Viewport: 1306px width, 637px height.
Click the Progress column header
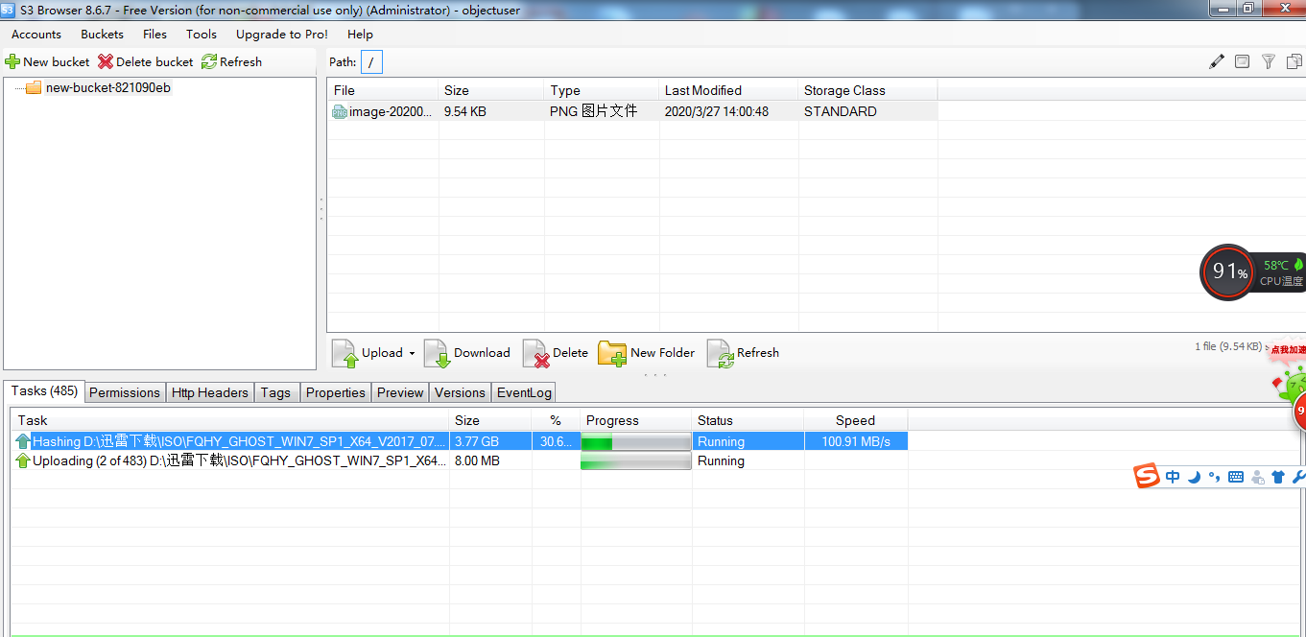[636, 420]
